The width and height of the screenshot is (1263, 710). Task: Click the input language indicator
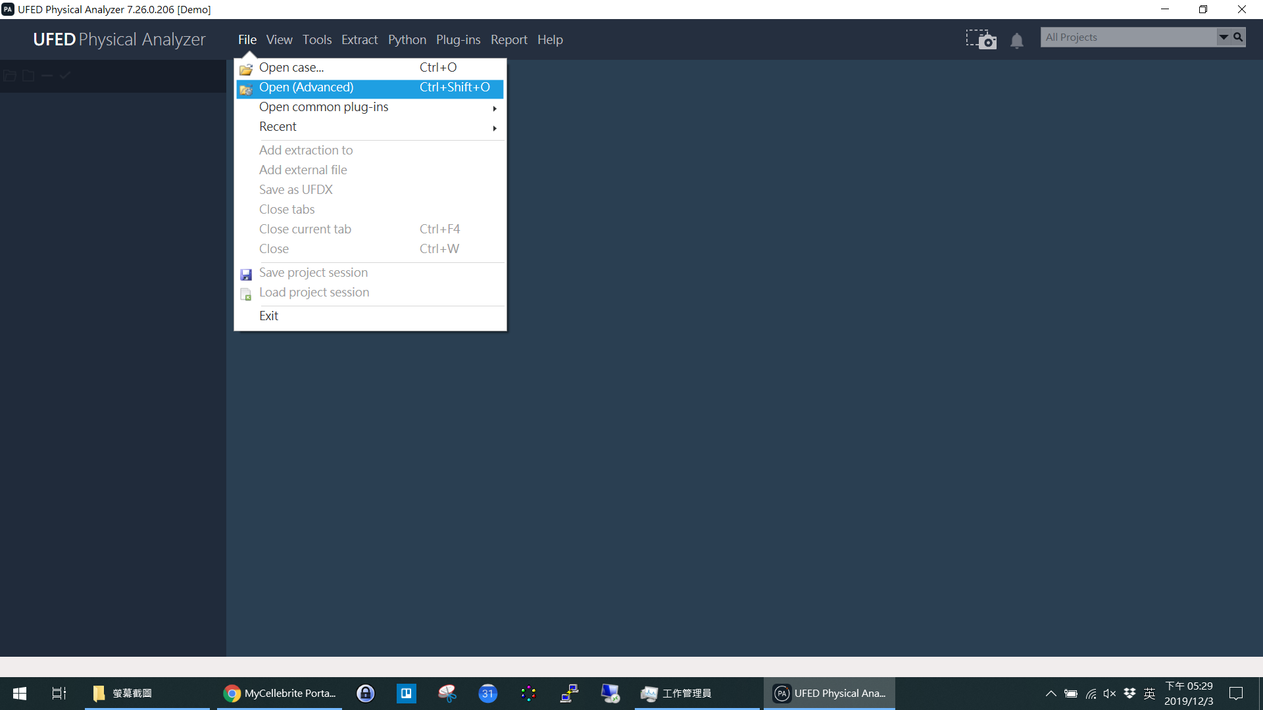tap(1149, 694)
